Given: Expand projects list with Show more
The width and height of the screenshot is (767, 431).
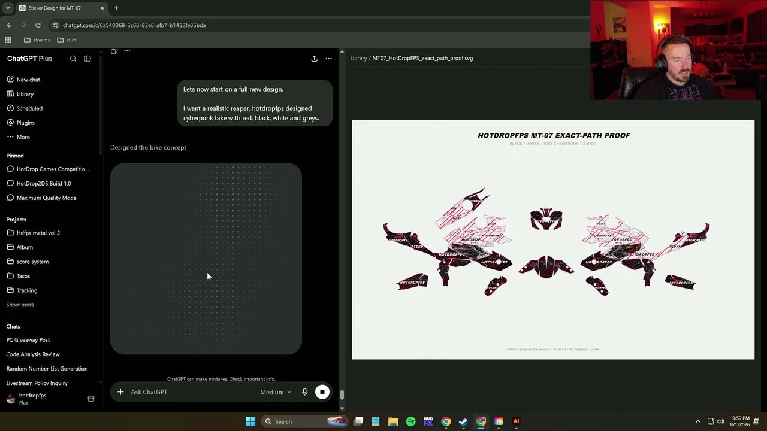Looking at the screenshot, I should pos(20,305).
